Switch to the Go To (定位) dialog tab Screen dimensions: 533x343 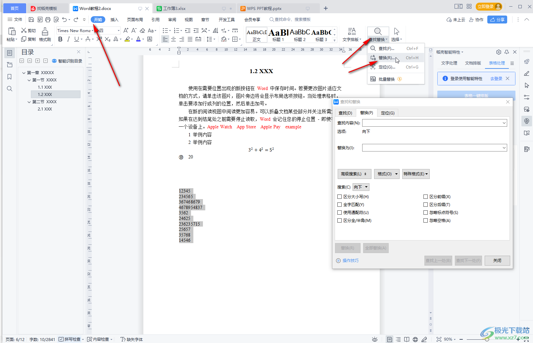(x=388, y=113)
